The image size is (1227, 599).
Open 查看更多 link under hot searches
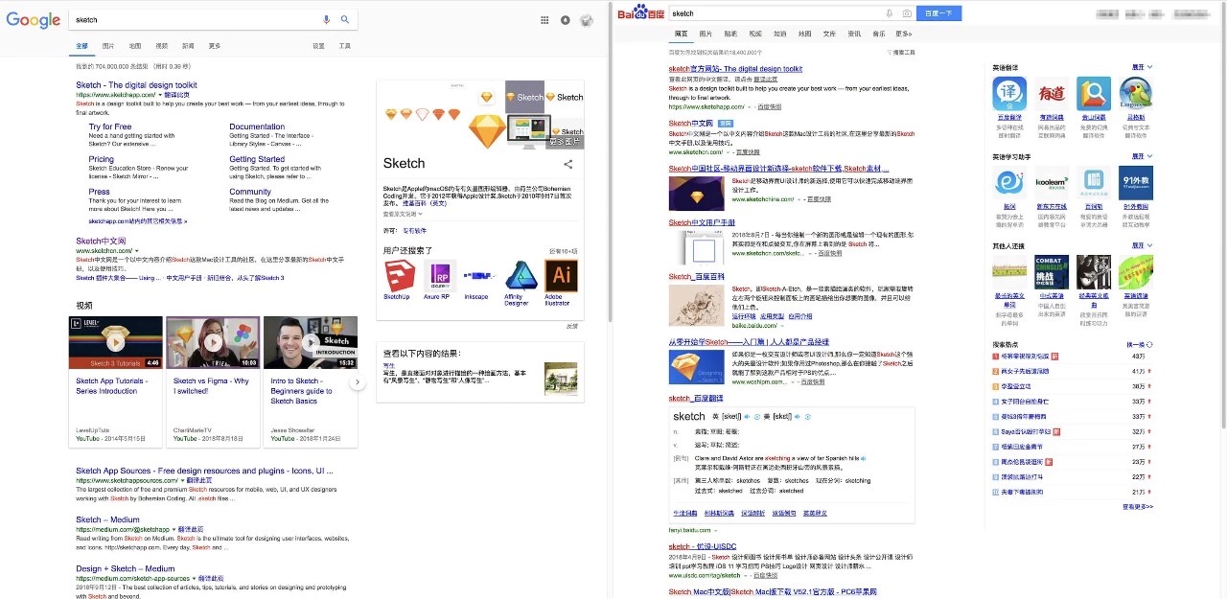[x=1138, y=506]
